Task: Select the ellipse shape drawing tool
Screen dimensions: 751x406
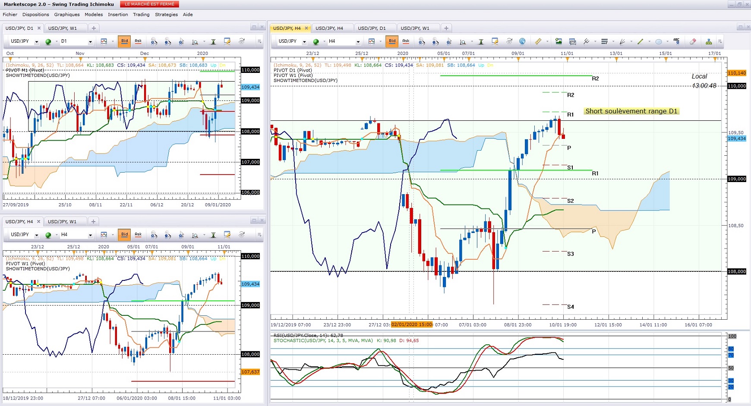Action: [x=659, y=41]
